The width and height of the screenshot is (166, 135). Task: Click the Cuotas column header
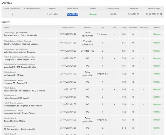124,27
